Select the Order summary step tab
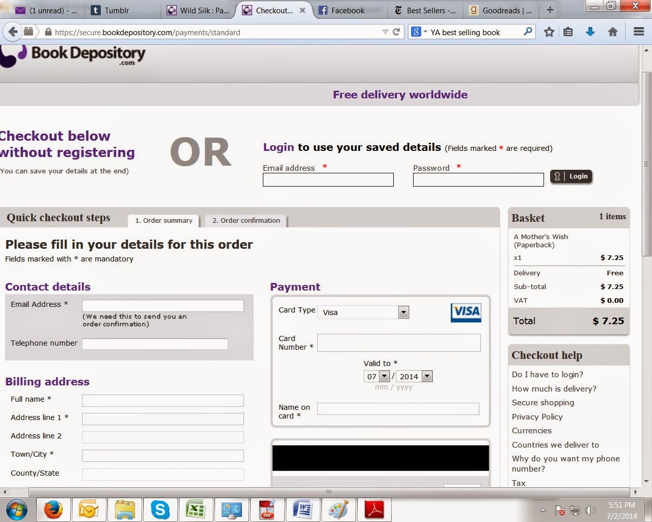The width and height of the screenshot is (652, 522). click(164, 220)
